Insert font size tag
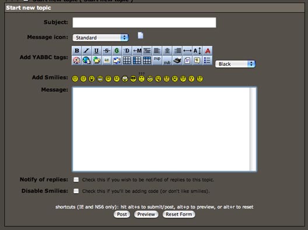308x230 pixels. [x=197, y=51]
